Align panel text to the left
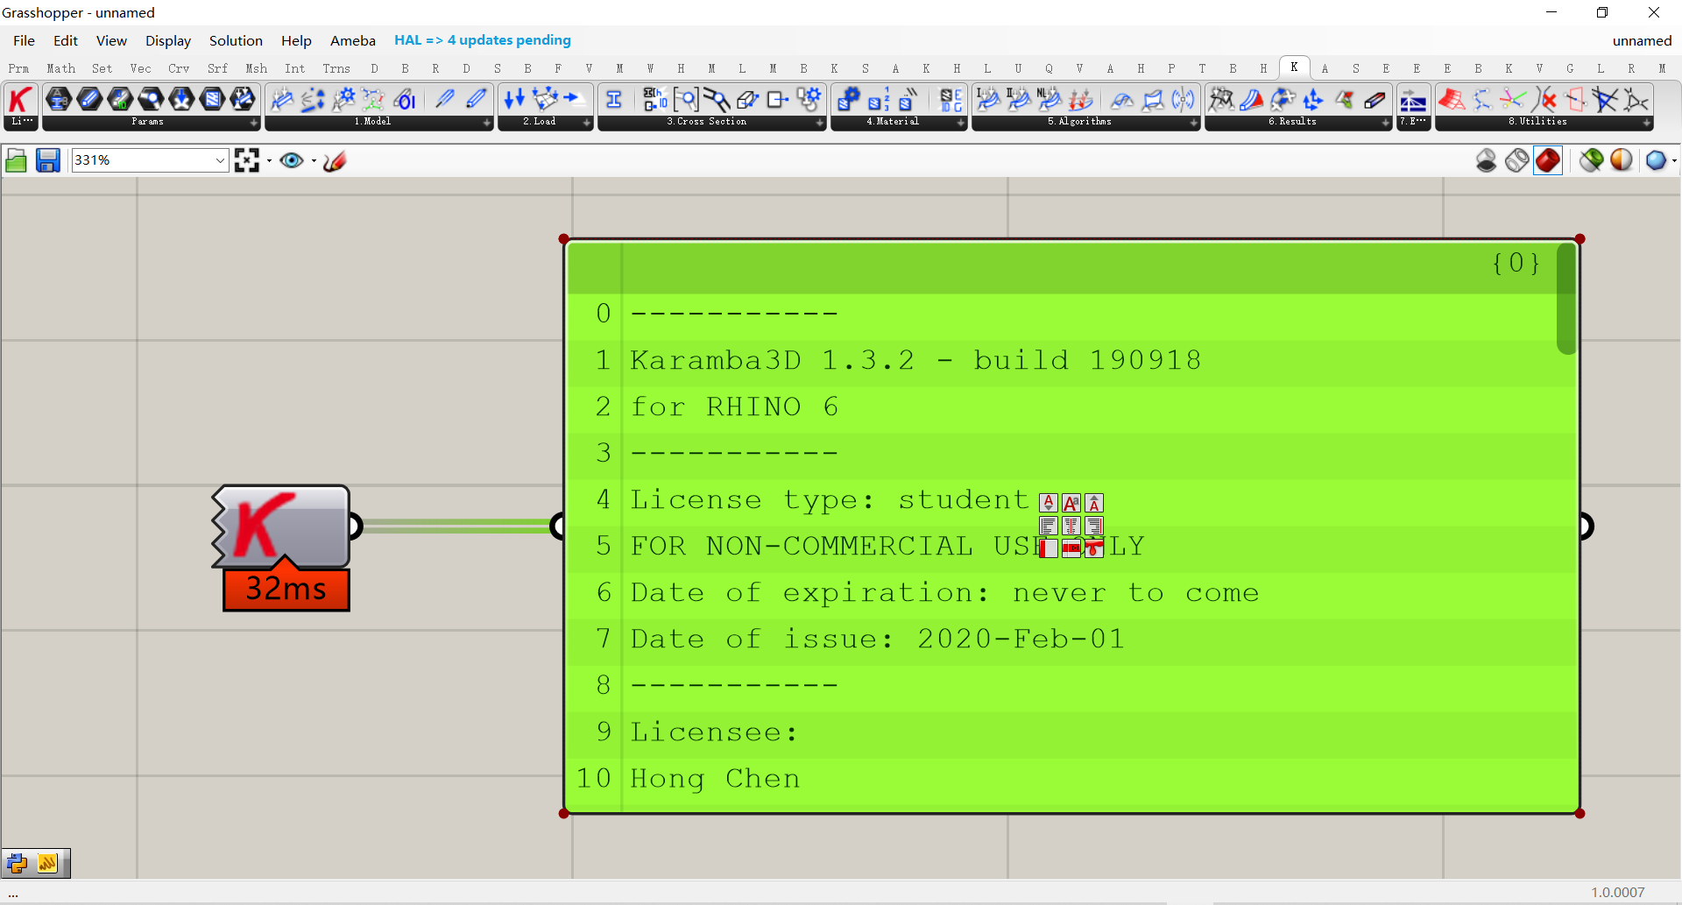Image resolution: width=1682 pixels, height=905 pixels. [x=1049, y=526]
